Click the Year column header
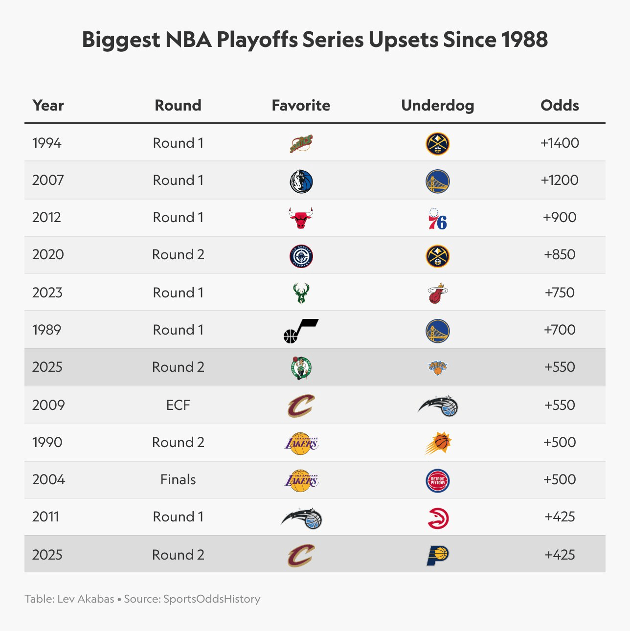Image resolution: width=630 pixels, height=631 pixels. (x=48, y=105)
